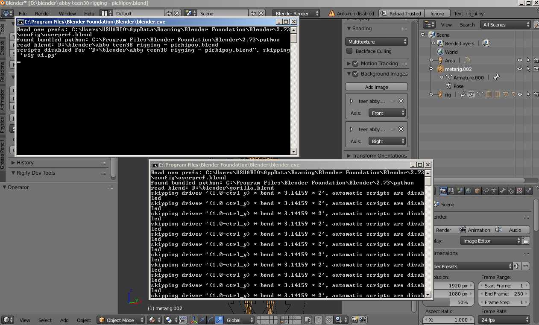The image size is (539, 325).
Task: Select the Render Layers properties tab icon
Action: [x=452, y=191]
